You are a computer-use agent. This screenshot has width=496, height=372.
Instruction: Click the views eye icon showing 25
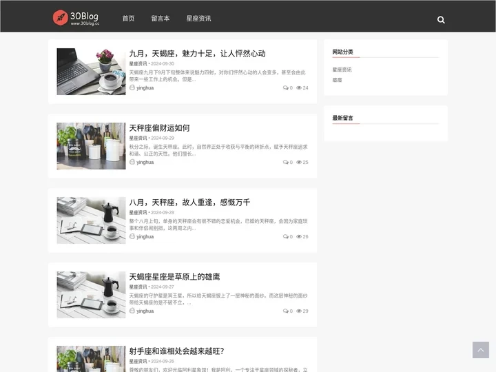point(299,162)
